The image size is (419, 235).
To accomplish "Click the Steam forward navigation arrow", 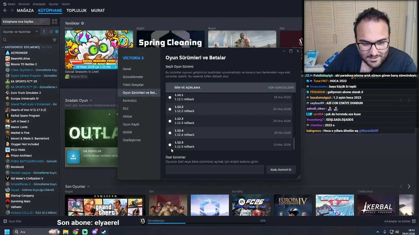I will coord(12,10).
